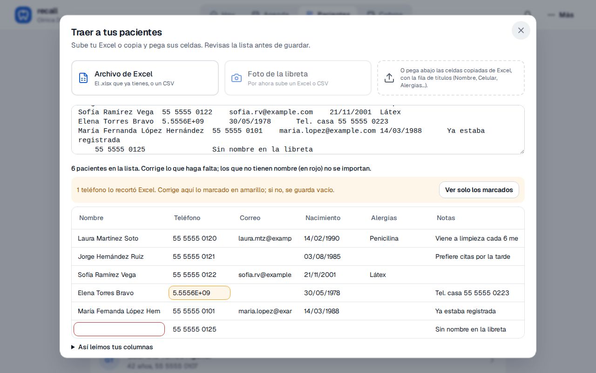Viewport: 596px width, 373px height.
Task: Edit the laura.mtz email cell
Action: (x=265, y=238)
